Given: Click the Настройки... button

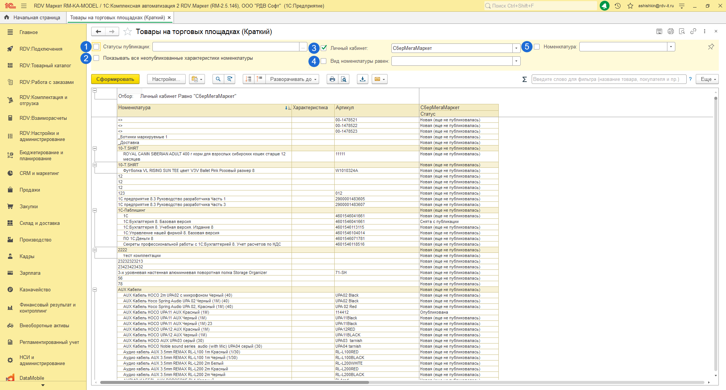Looking at the screenshot, I should (x=166, y=79).
